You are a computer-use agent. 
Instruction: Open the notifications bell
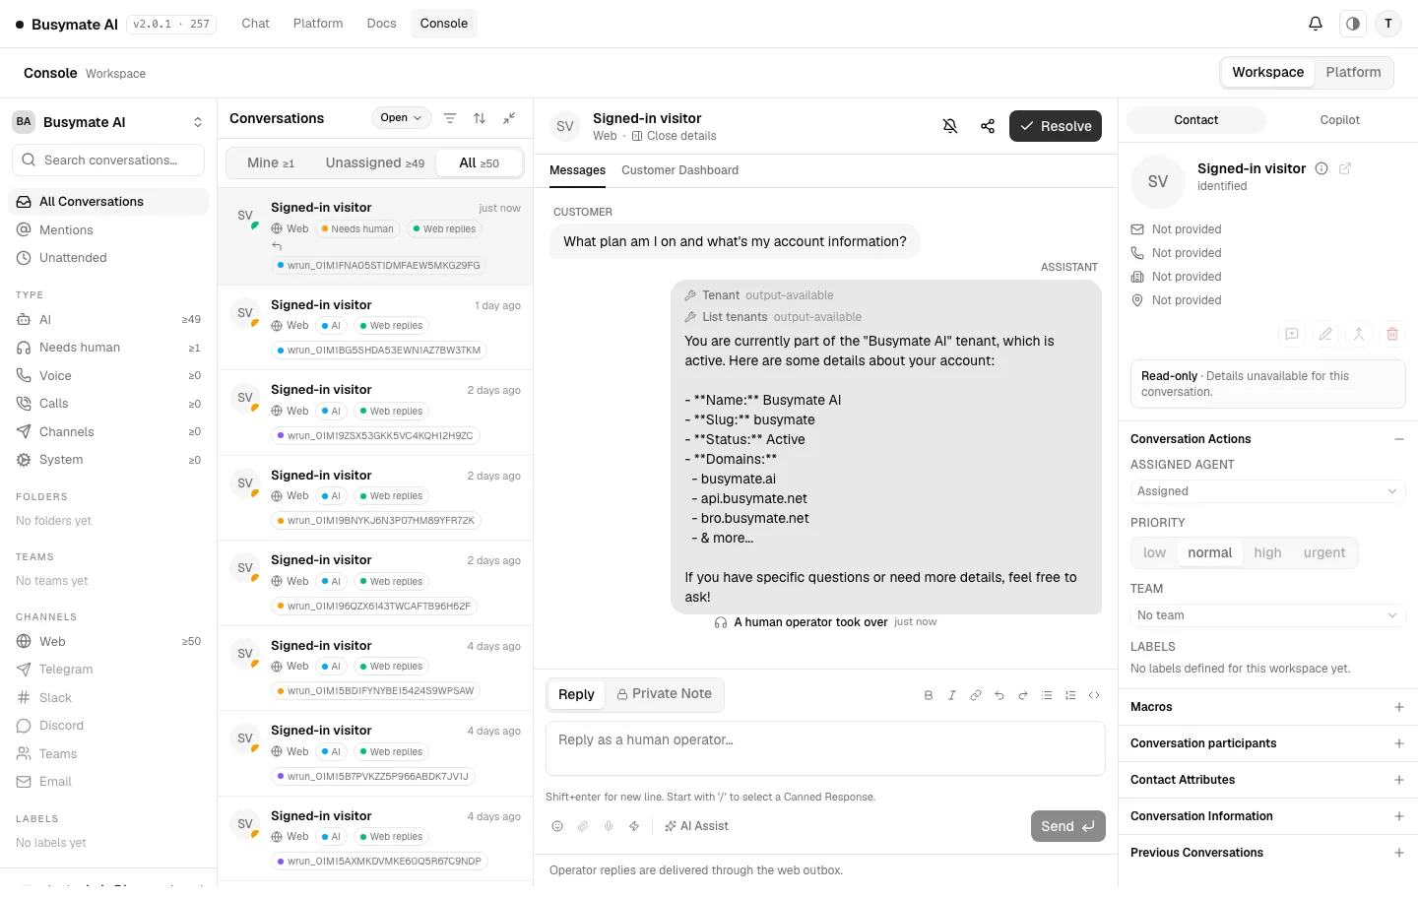click(x=1316, y=24)
